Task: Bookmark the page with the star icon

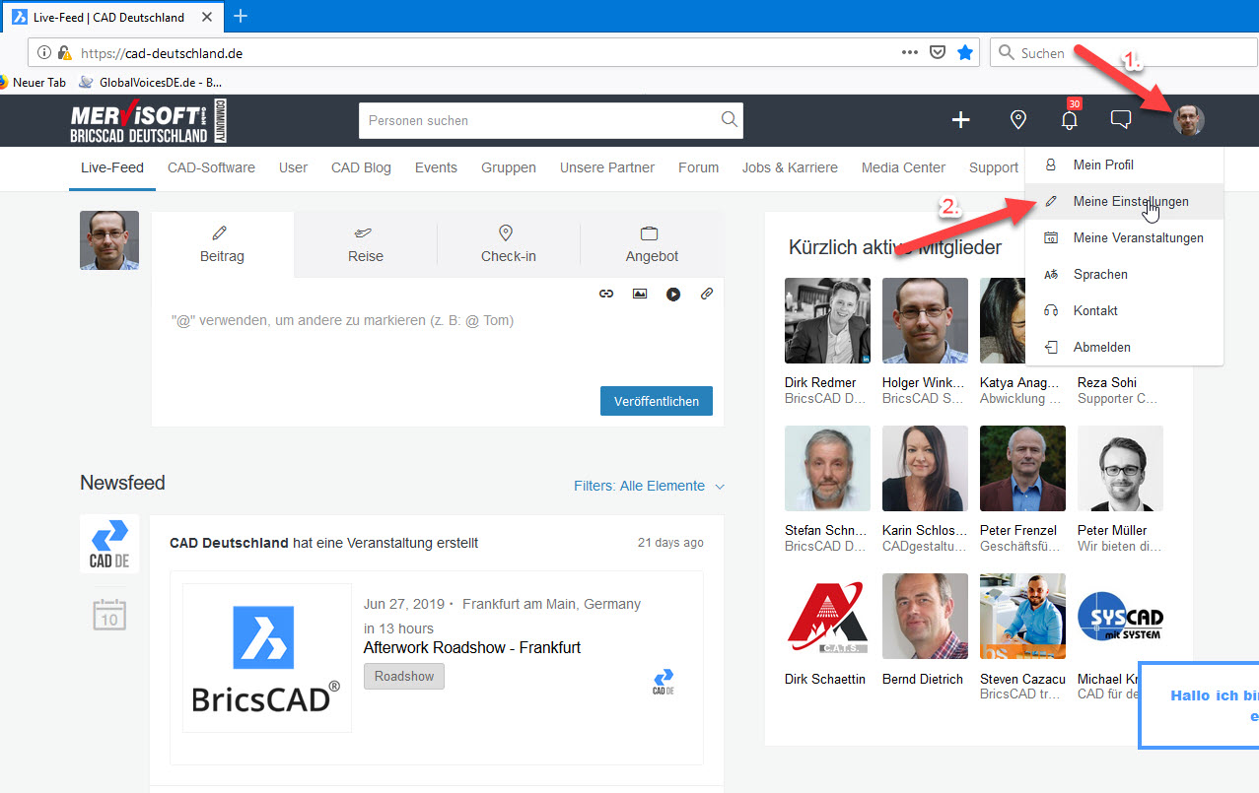Action: pos(965,53)
